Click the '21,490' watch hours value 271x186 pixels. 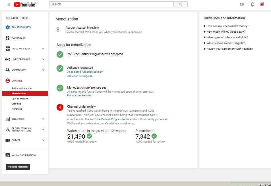76,137
